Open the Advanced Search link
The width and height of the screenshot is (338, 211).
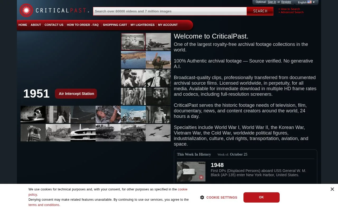[x=291, y=12]
